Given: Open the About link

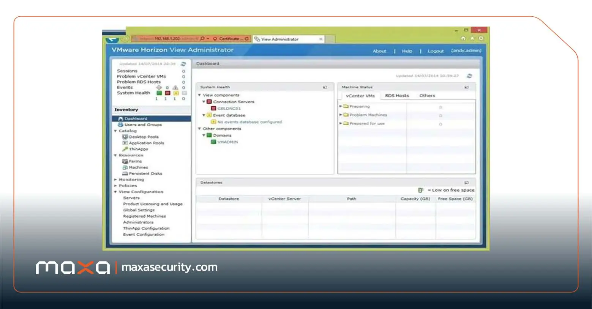Looking at the screenshot, I should (379, 51).
